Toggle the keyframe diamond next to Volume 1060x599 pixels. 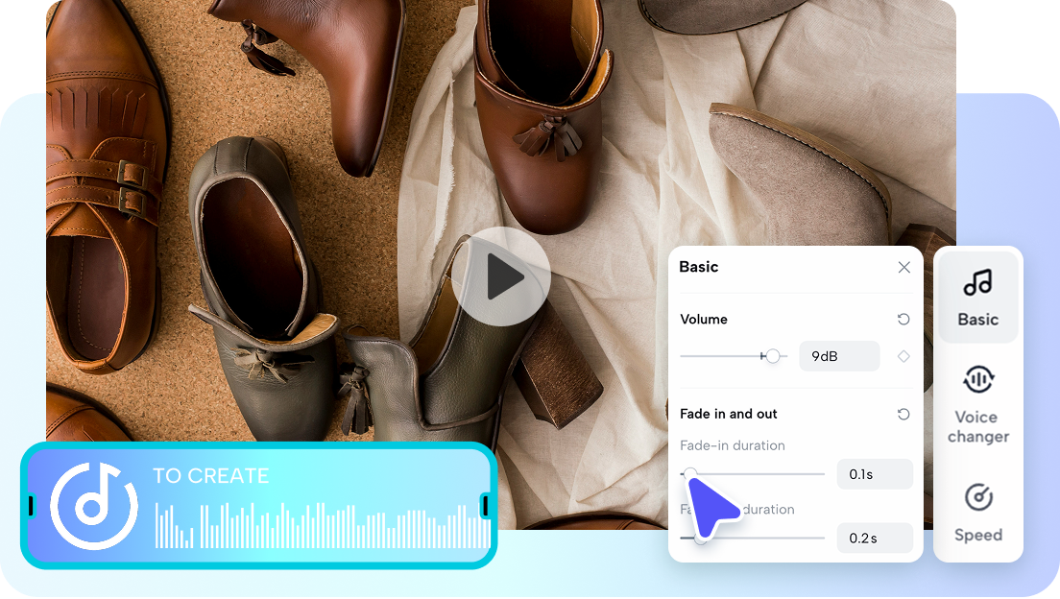(x=903, y=355)
